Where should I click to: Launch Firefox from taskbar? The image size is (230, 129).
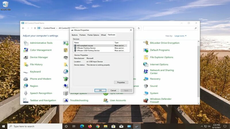point(90,126)
